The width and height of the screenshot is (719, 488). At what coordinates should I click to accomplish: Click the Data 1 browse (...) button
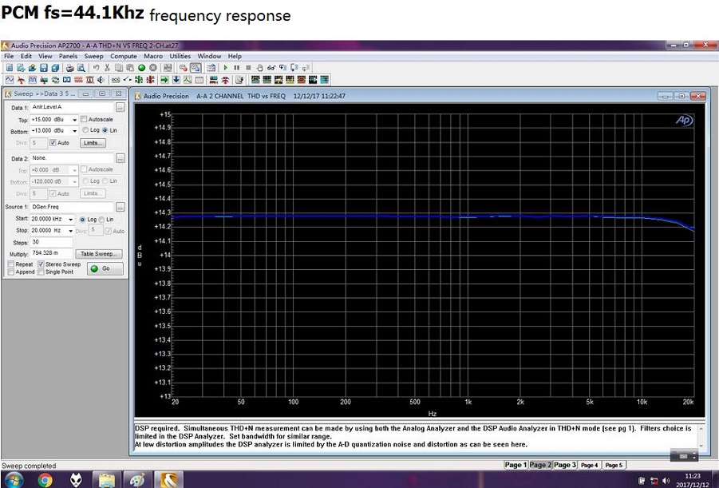[x=120, y=107]
